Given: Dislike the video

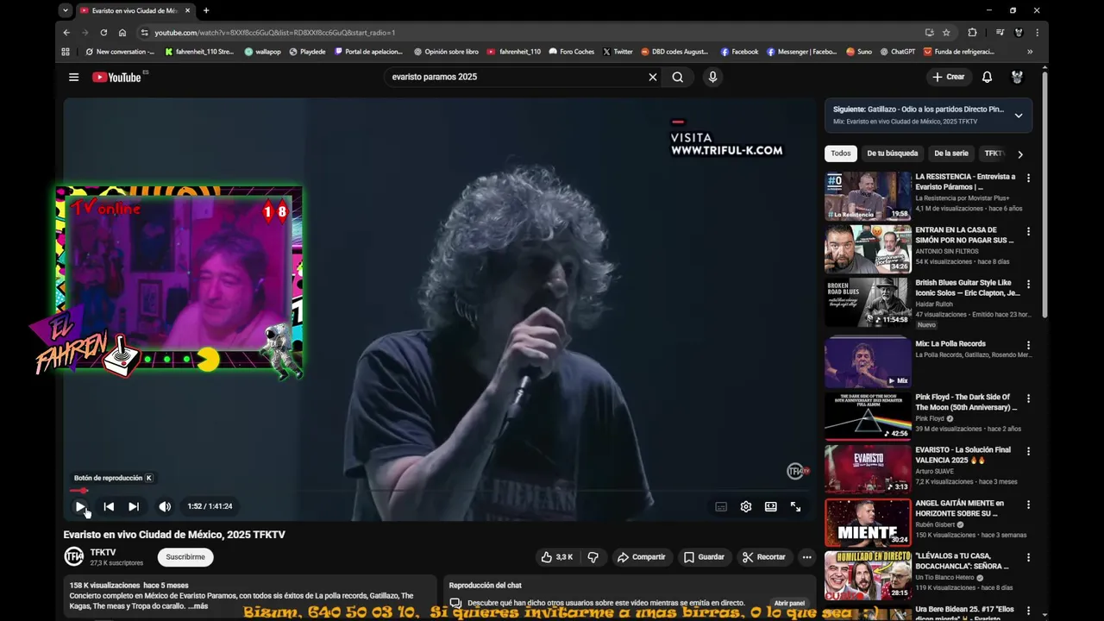Looking at the screenshot, I should click(593, 557).
